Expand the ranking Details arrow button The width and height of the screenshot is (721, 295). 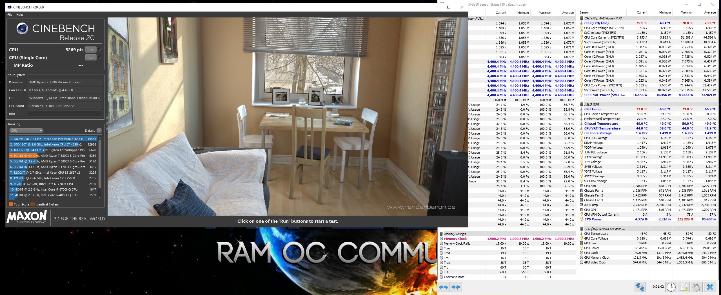pos(99,131)
